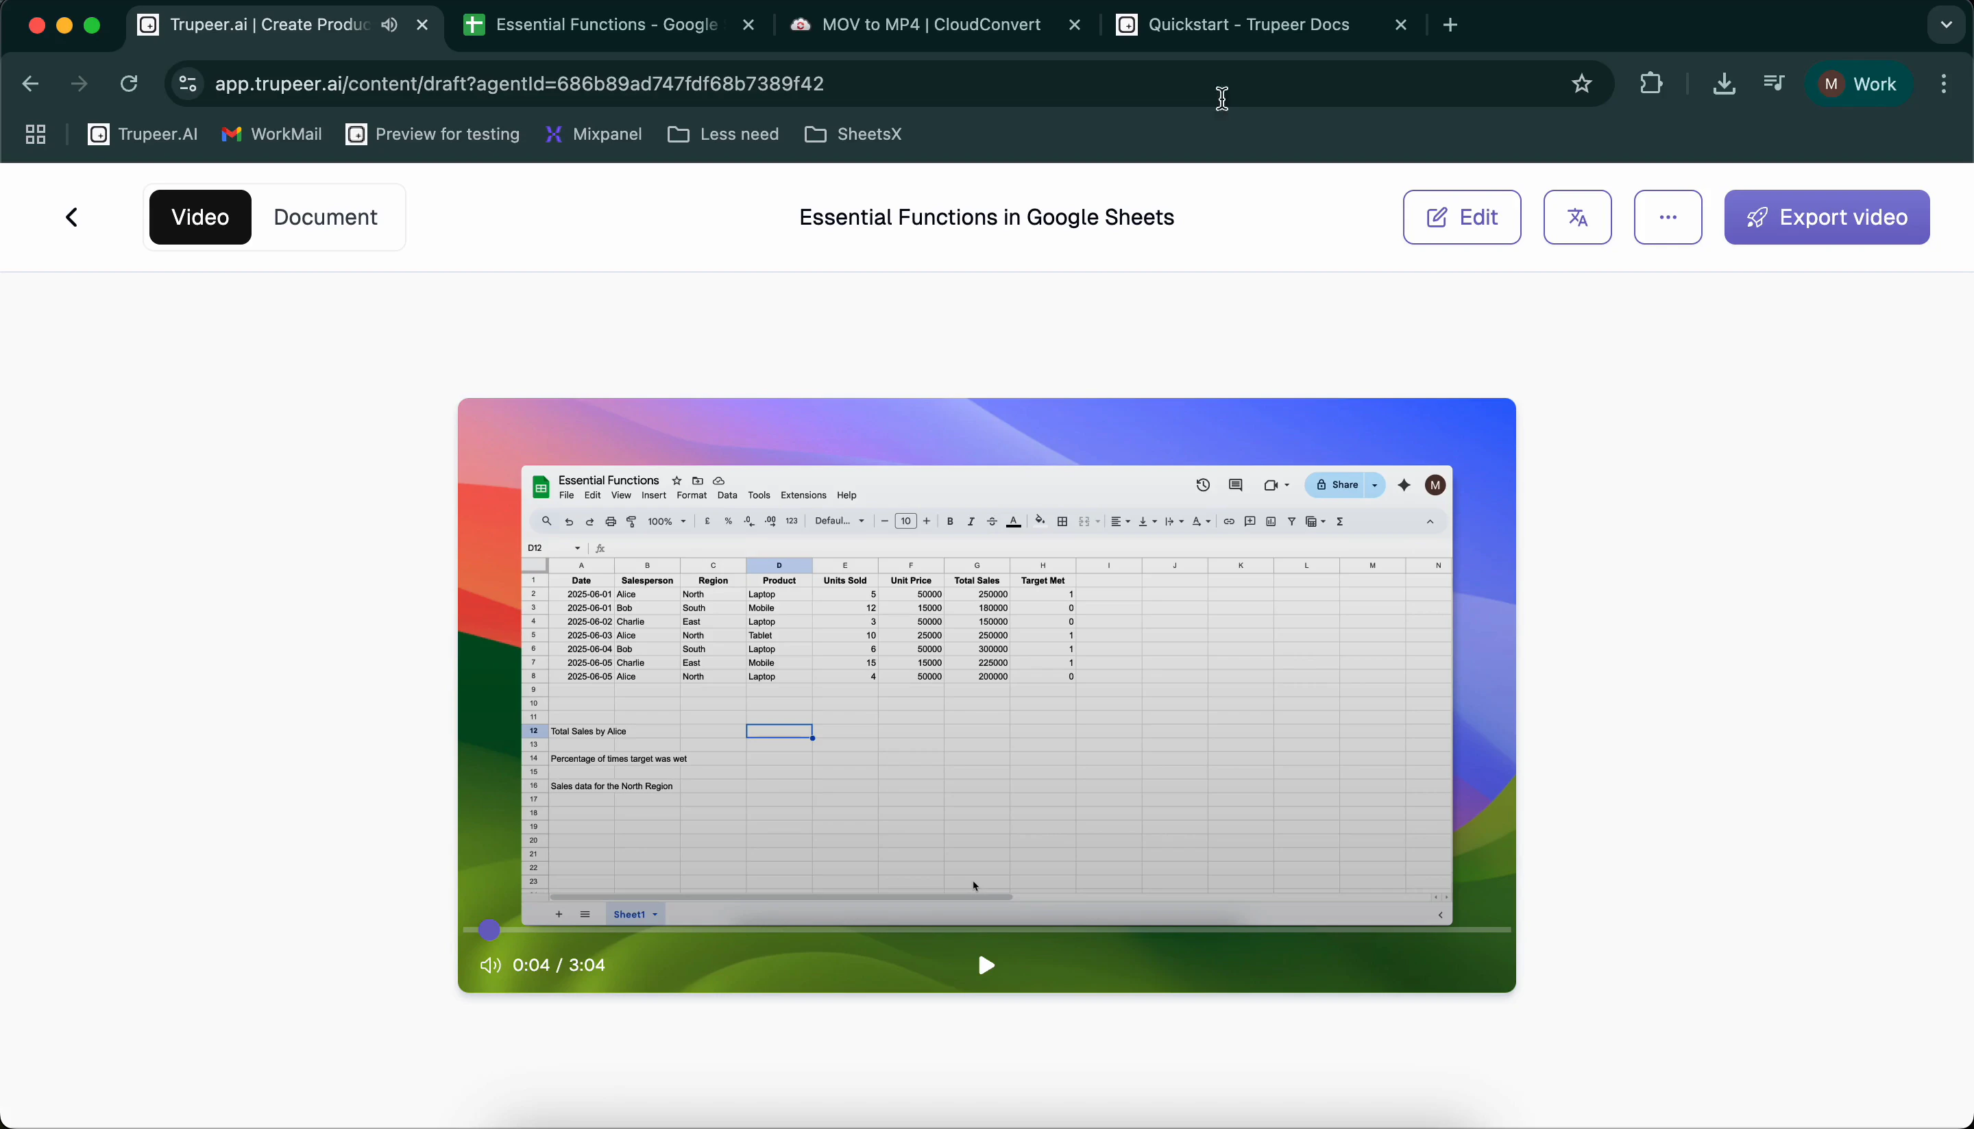Screen dimensions: 1974x1129
Task: Export video with the purple button
Action: coord(1827,217)
